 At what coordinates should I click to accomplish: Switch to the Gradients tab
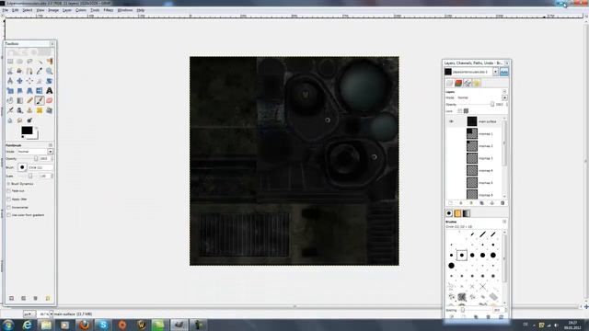pyautogui.click(x=467, y=213)
